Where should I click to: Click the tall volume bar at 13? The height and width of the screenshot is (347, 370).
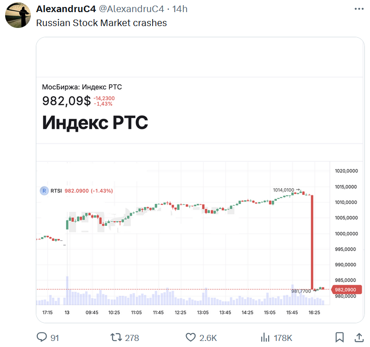67,291
